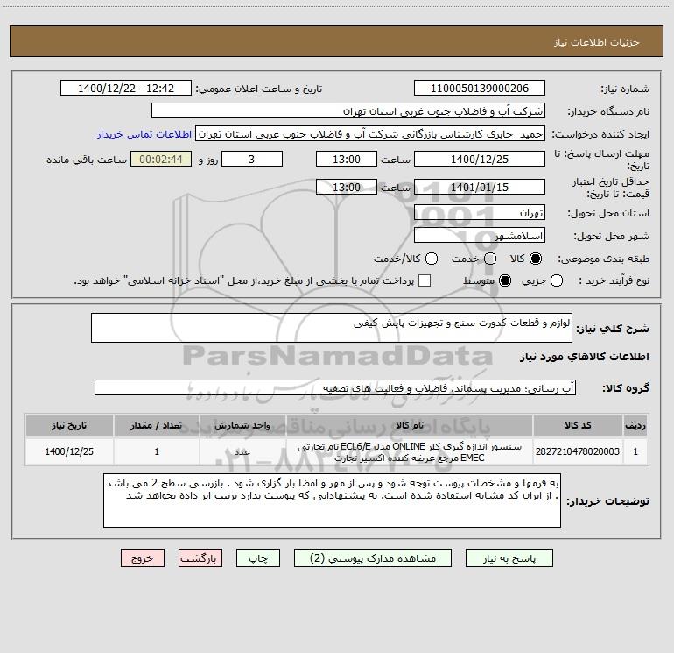Click the public announcement date field 1400/12/22 - 12:42

pos(126,88)
